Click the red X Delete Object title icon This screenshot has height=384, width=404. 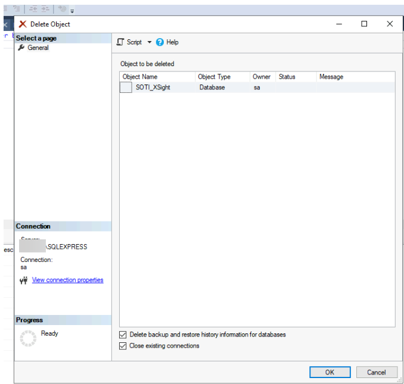pyautogui.click(x=23, y=24)
